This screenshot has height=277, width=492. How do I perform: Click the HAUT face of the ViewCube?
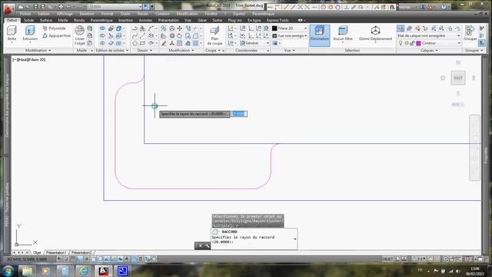pos(458,78)
